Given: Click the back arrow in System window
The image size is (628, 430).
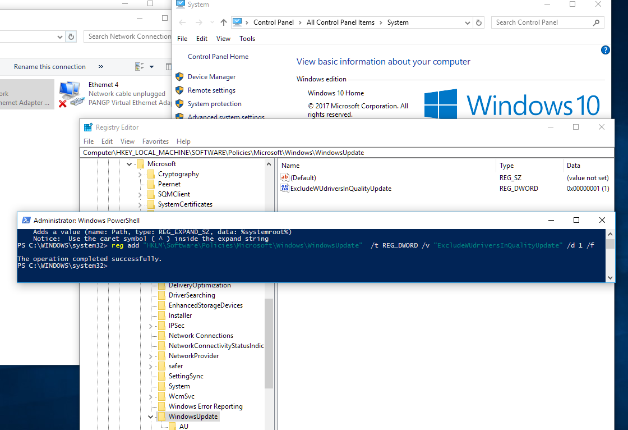Looking at the screenshot, I should (x=182, y=22).
